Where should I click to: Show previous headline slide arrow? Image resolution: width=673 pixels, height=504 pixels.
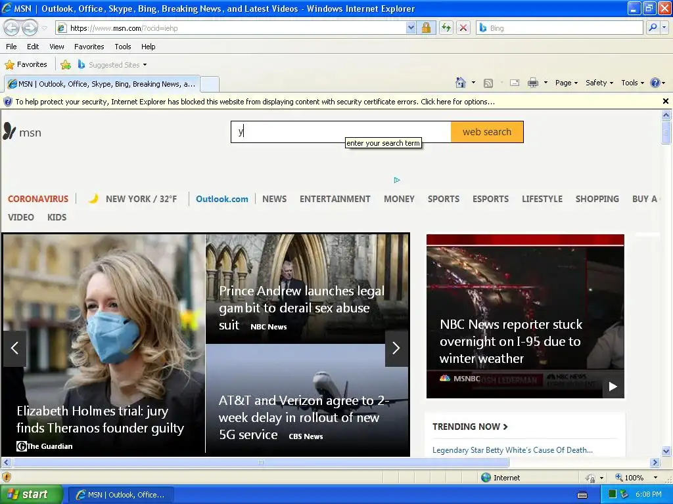(14, 348)
